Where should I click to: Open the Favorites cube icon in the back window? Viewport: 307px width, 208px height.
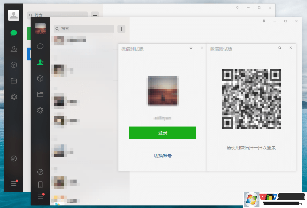(14, 65)
